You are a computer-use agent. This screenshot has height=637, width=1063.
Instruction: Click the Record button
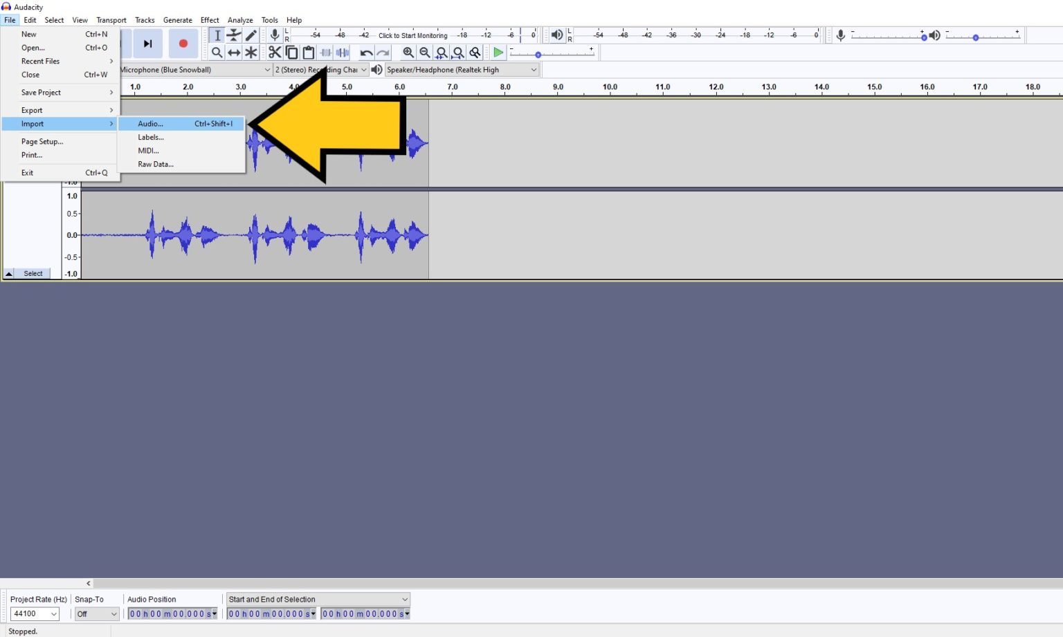tap(182, 43)
